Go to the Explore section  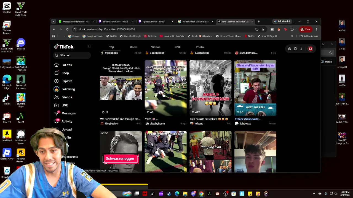[67, 81]
